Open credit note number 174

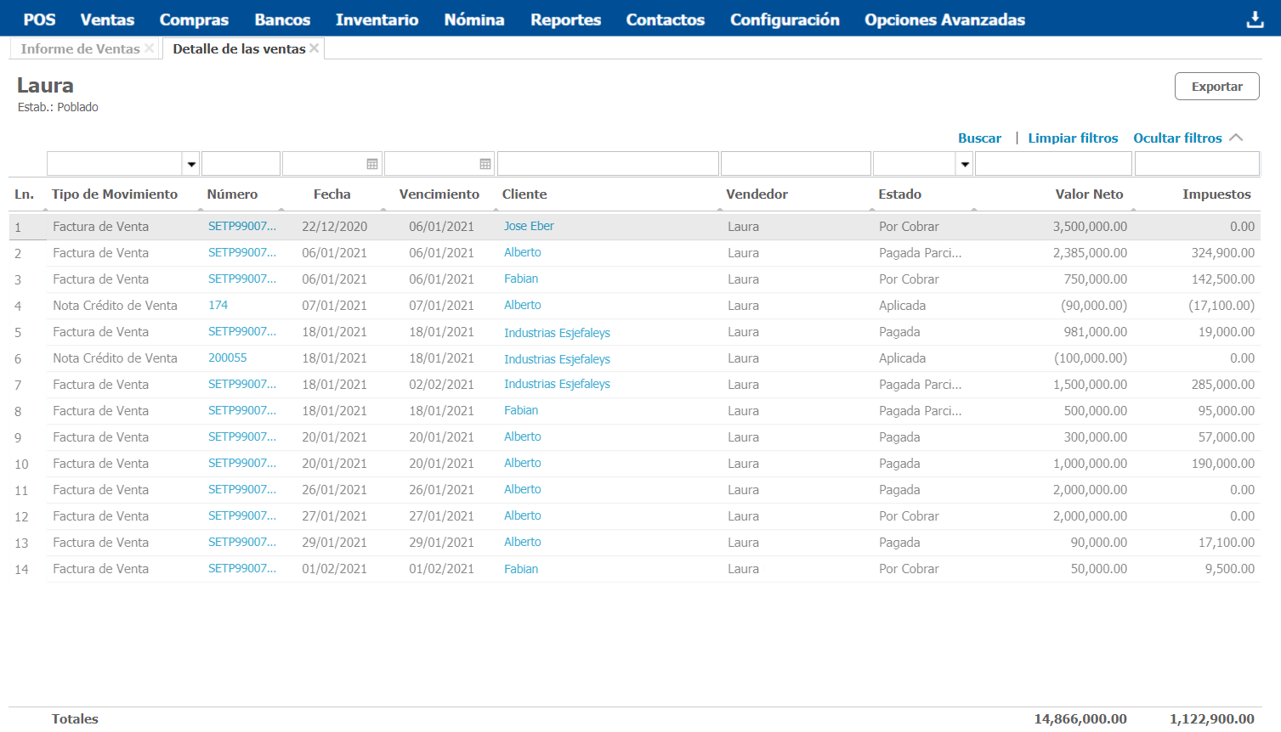(218, 305)
